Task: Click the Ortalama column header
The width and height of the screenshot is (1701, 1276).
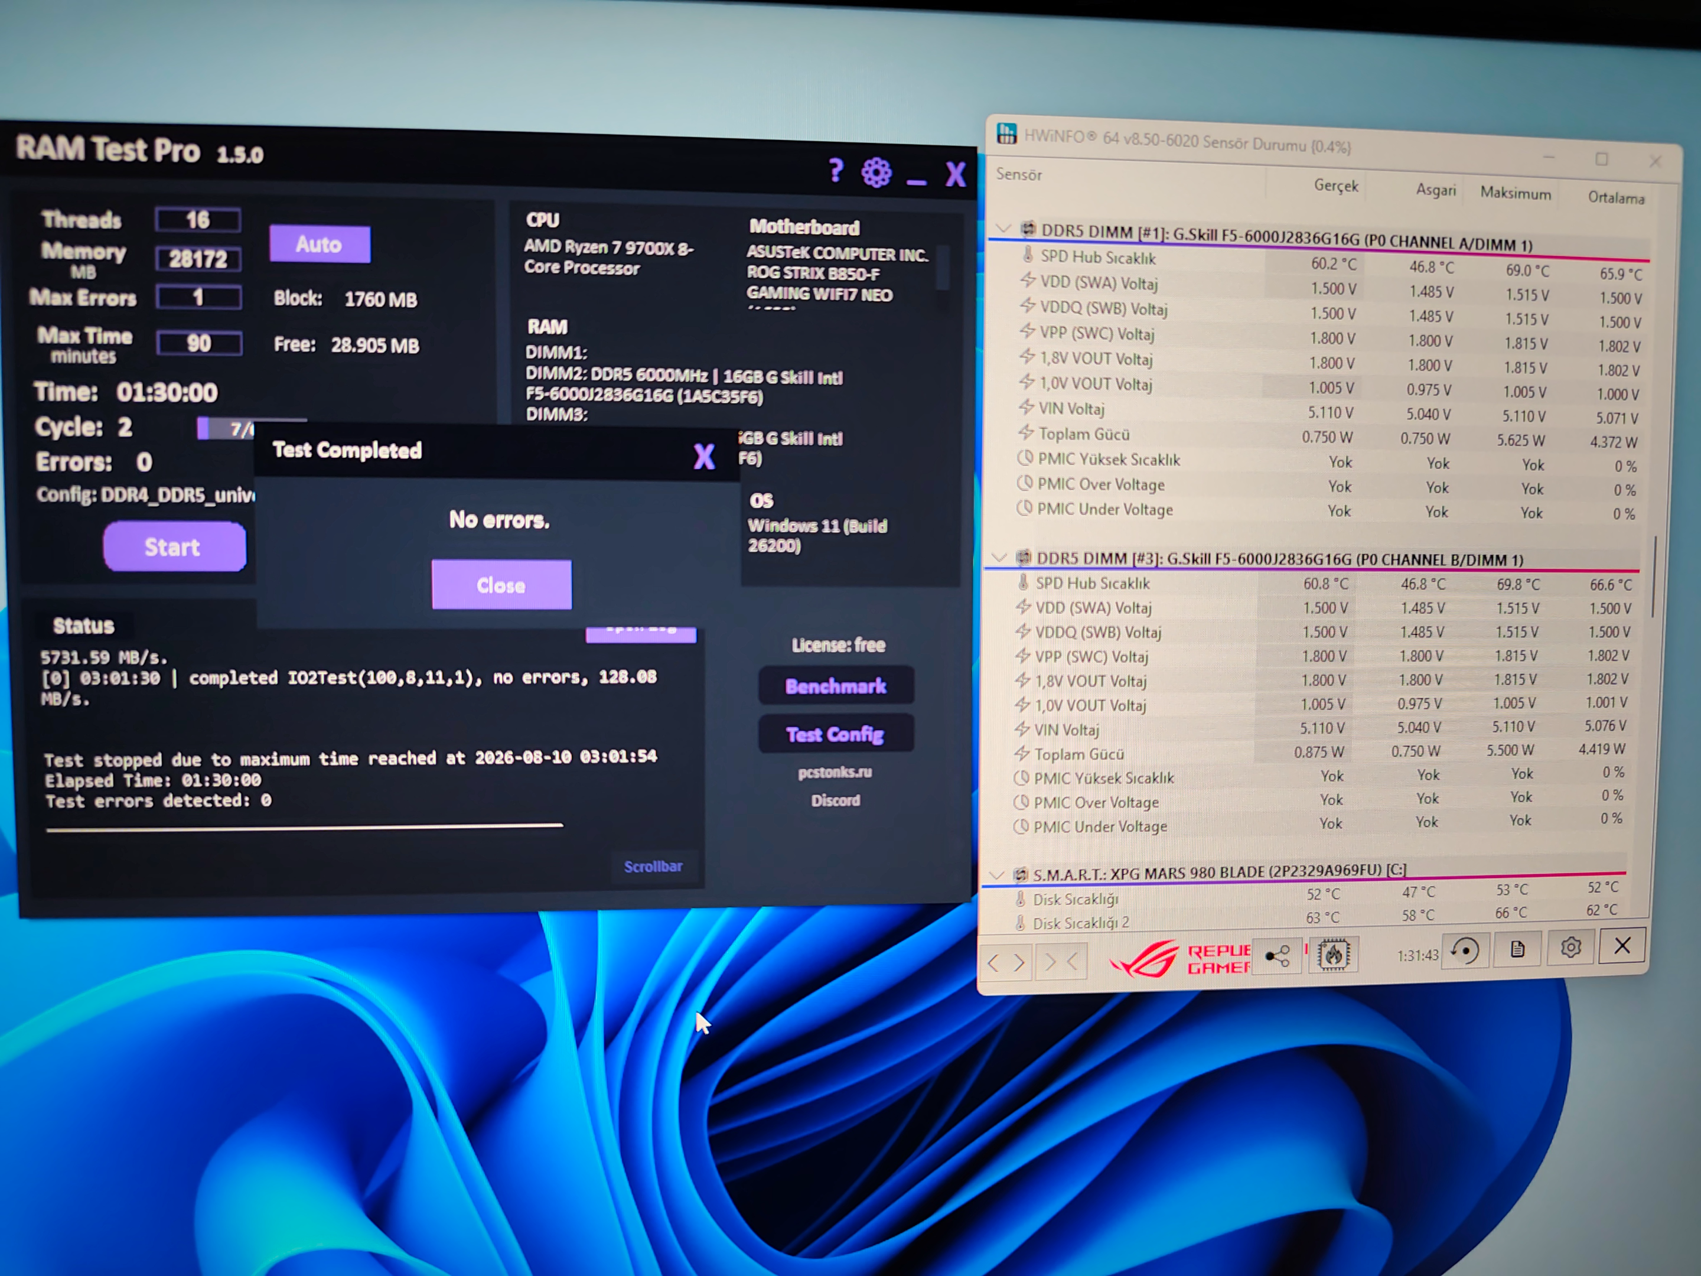Action: 1615,198
